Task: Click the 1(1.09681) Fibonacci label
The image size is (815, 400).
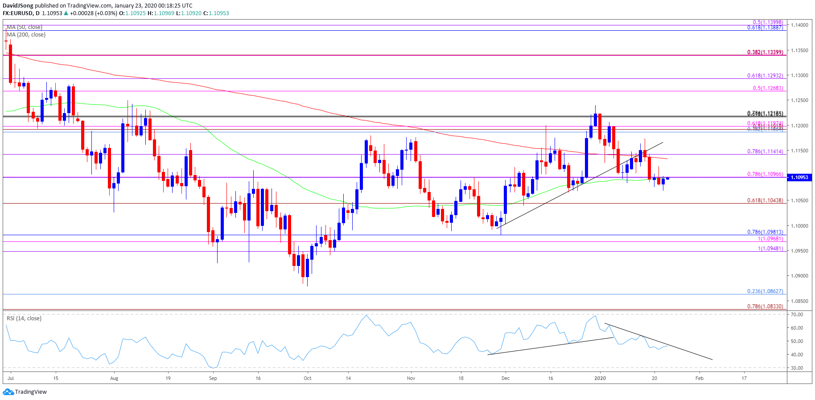Action: 770,239
